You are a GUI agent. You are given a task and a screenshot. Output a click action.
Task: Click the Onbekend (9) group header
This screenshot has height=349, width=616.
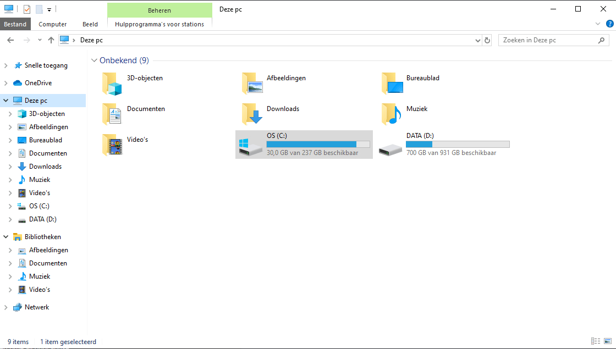pos(124,60)
